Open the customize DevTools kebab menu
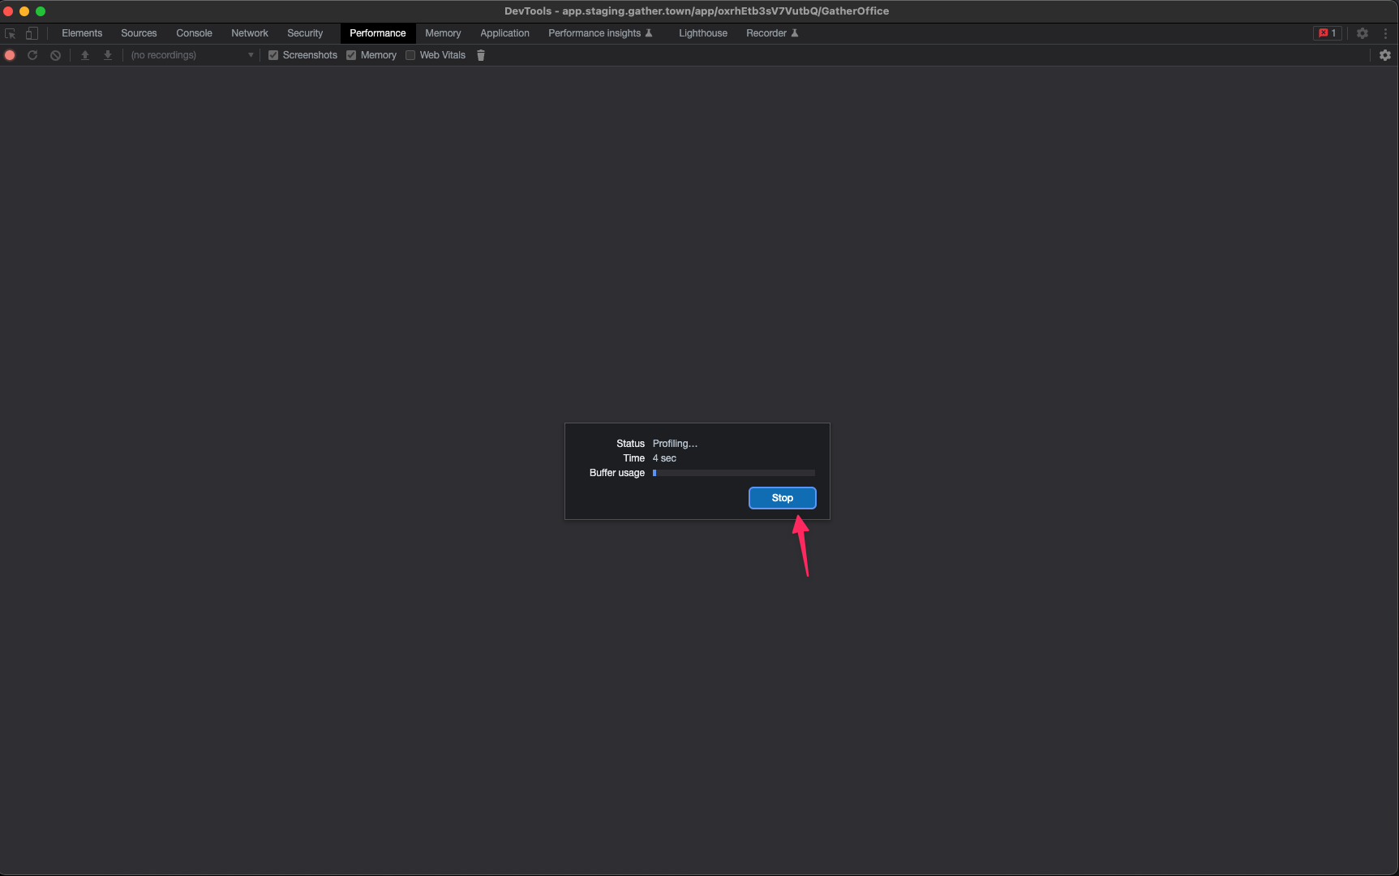The image size is (1399, 876). pos(1385,33)
